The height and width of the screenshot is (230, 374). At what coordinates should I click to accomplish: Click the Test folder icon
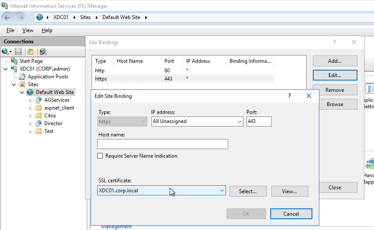click(x=39, y=131)
